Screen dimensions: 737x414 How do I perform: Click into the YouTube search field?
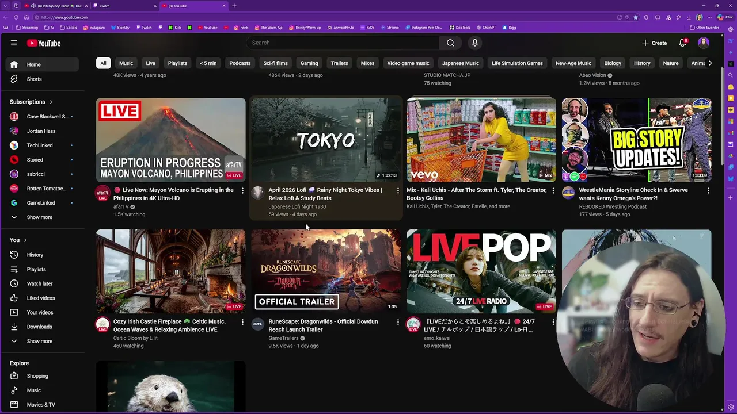click(343, 43)
